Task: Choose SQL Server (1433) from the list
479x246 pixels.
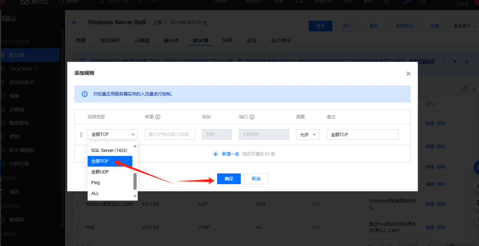Action: pyautogui.click(x=110, y=150)
